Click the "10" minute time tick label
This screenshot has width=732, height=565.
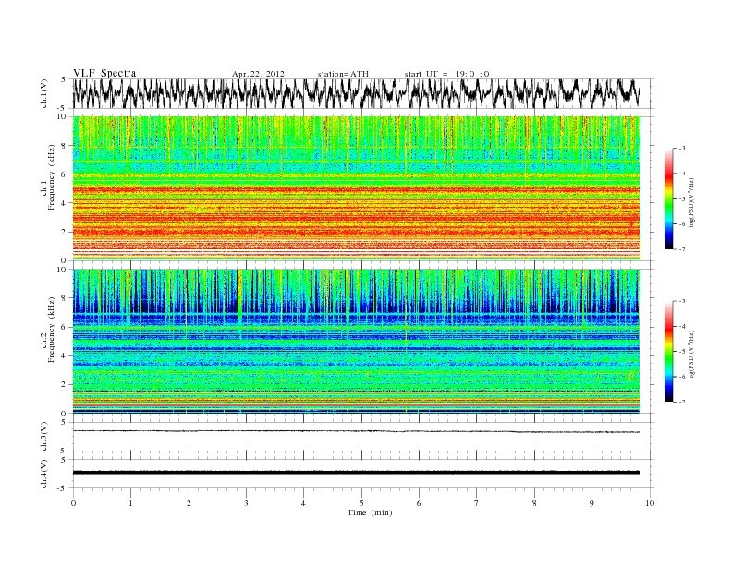(x=650, y=503)
